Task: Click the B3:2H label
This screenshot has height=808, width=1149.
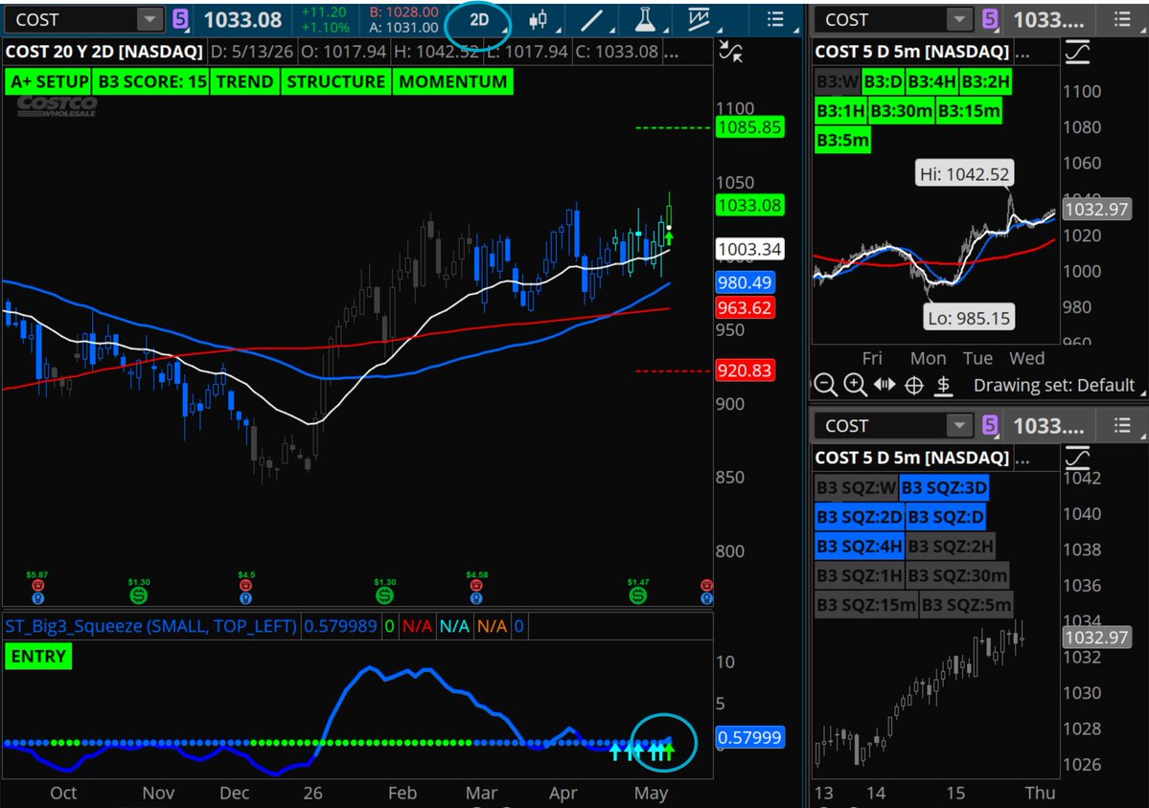Action: tap(985, 81)
